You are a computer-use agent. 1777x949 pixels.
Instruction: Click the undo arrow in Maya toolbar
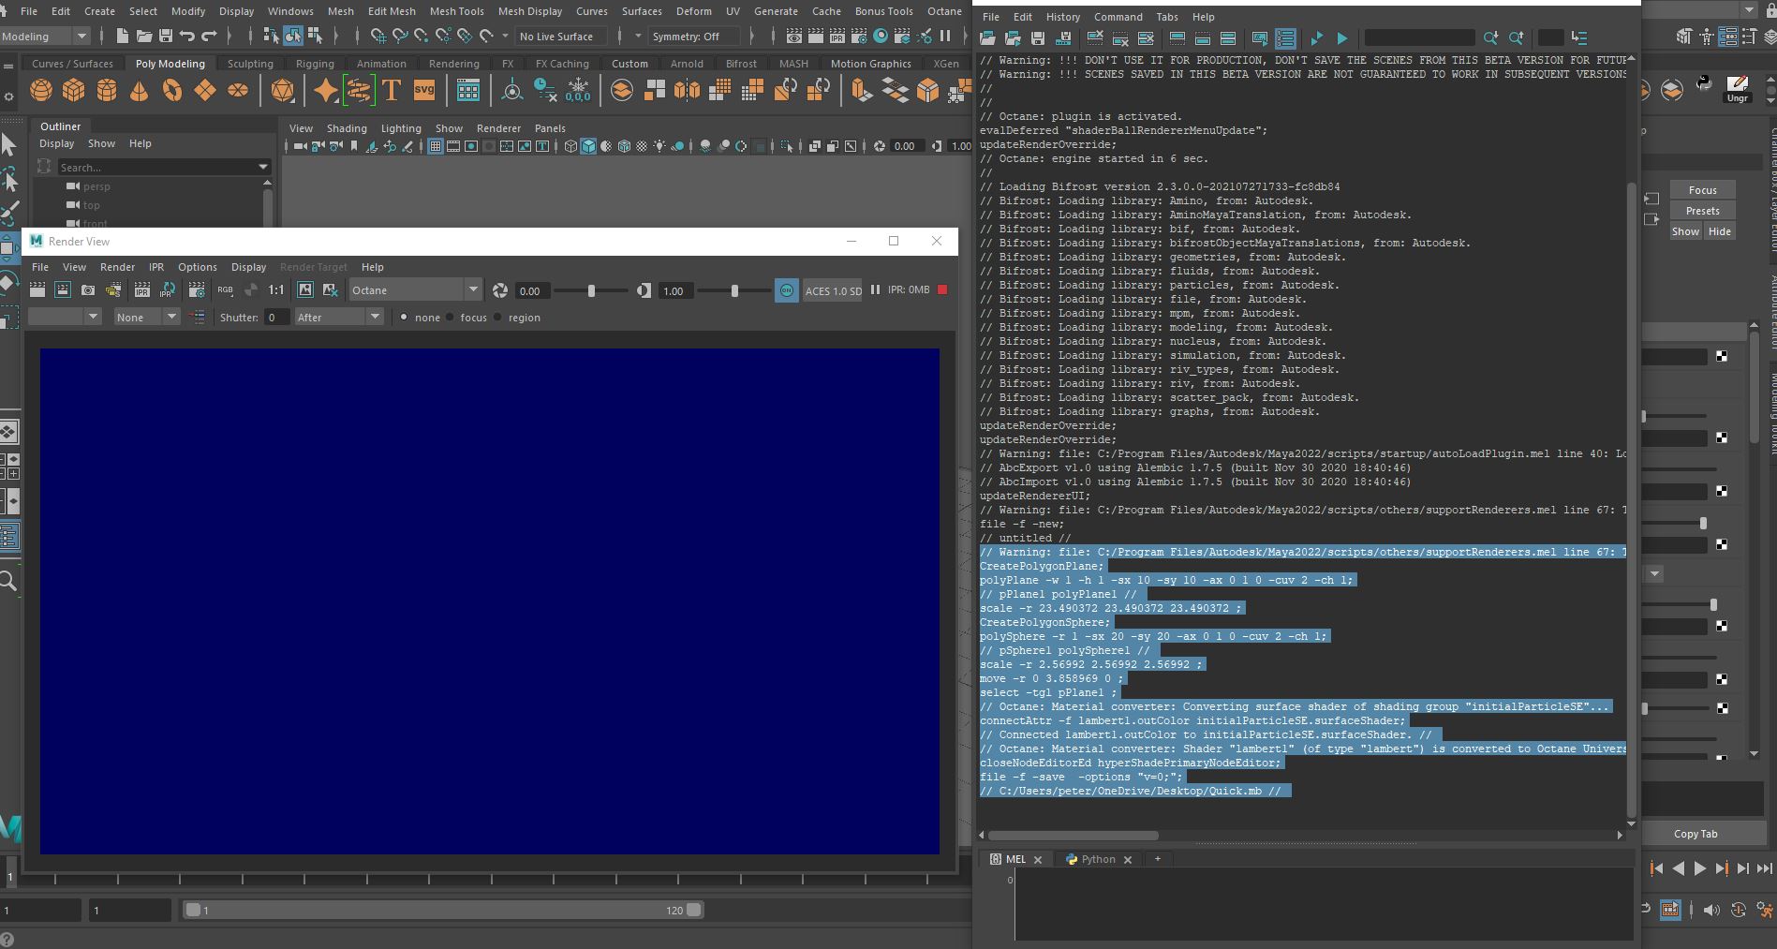187,37
